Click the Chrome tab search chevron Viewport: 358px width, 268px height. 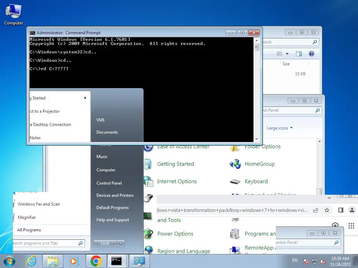click(329, 198)
